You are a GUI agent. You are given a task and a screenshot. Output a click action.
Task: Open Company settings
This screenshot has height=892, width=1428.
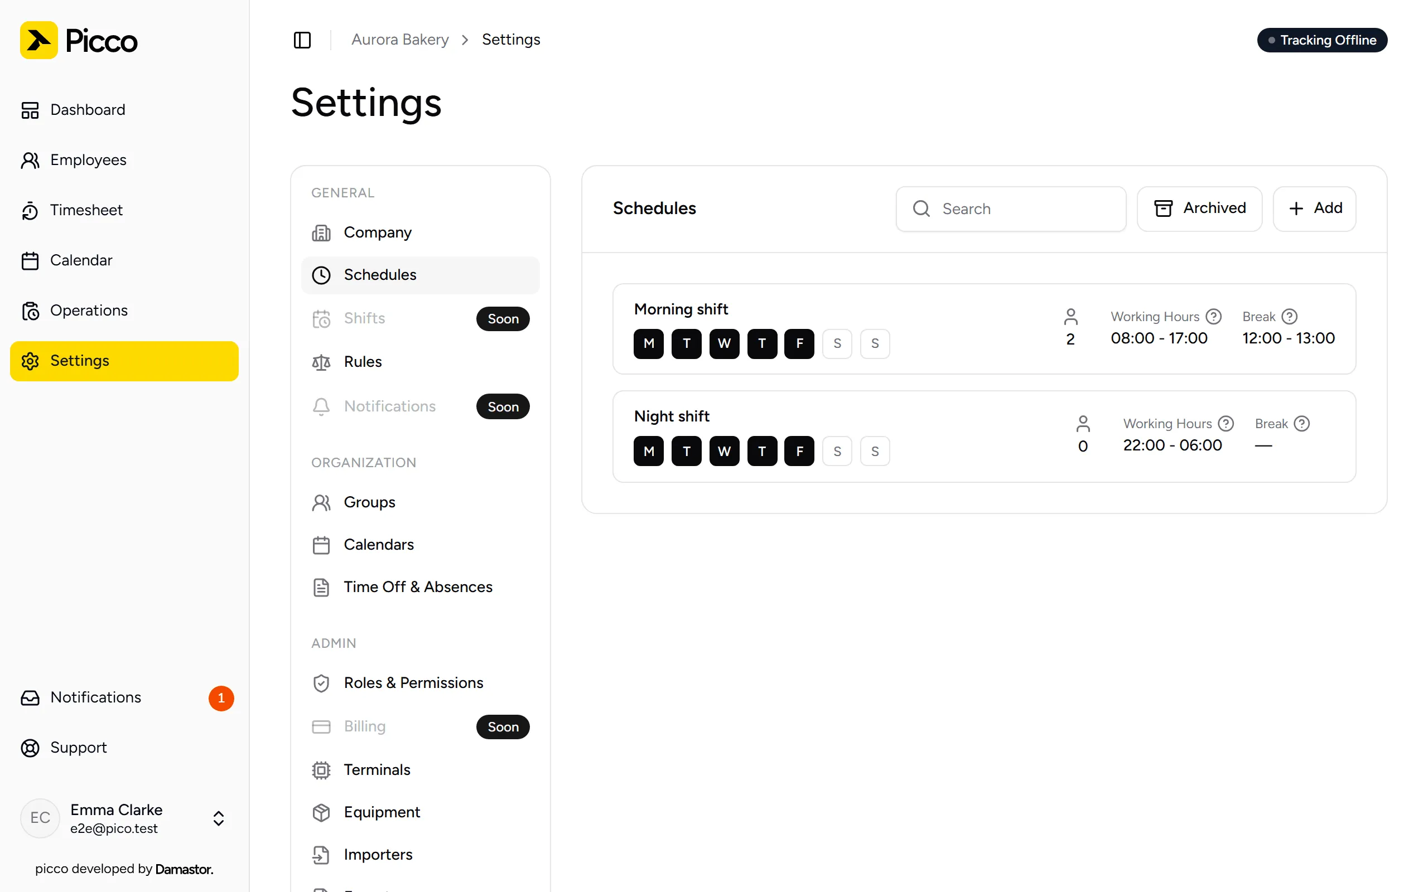click(x=420, y=232)
